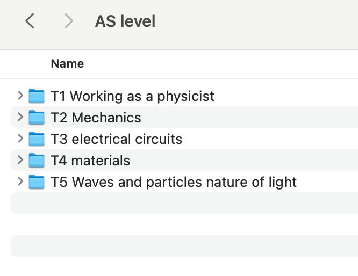Expand the T3 electrical circuits folder chevron
This screenshot has width=358, height=276.
(x=20, y=139)
